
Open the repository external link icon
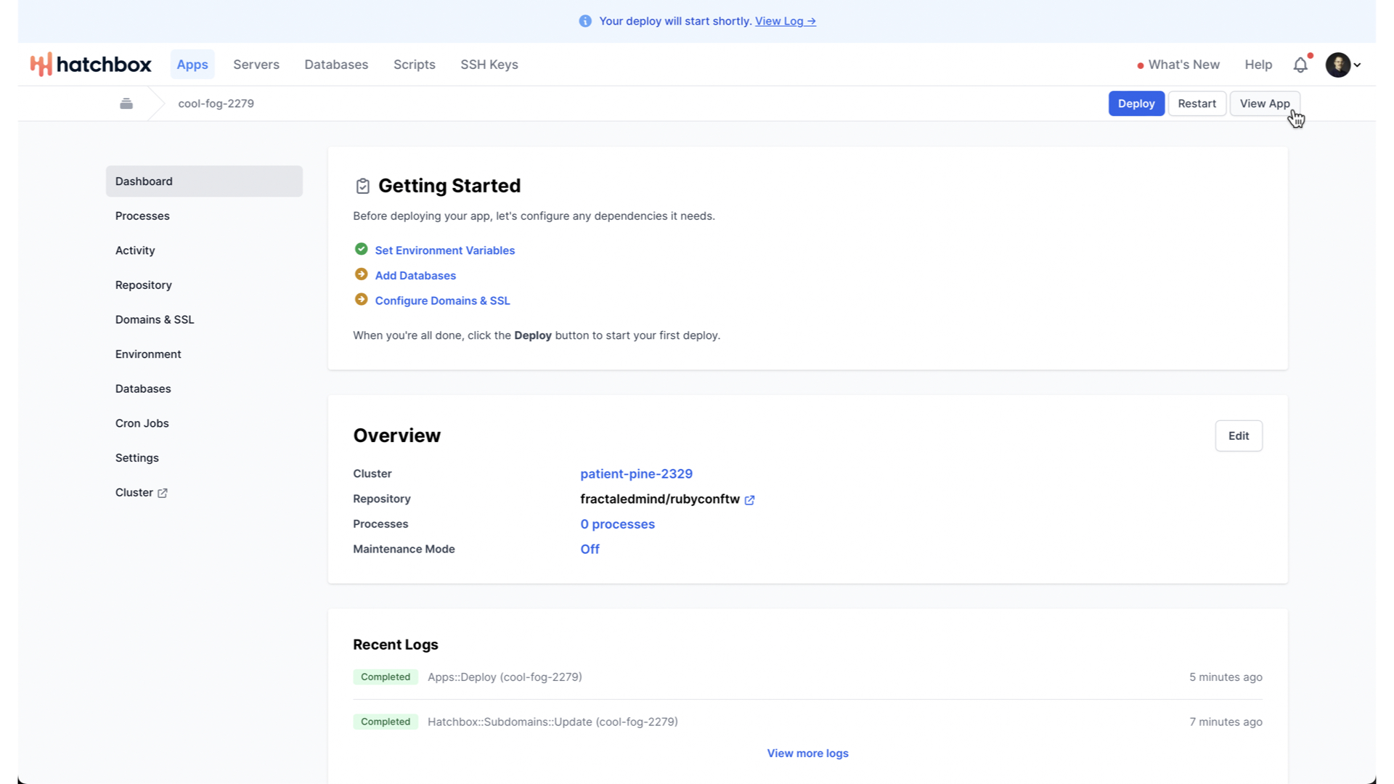click(x=749, y=499)
